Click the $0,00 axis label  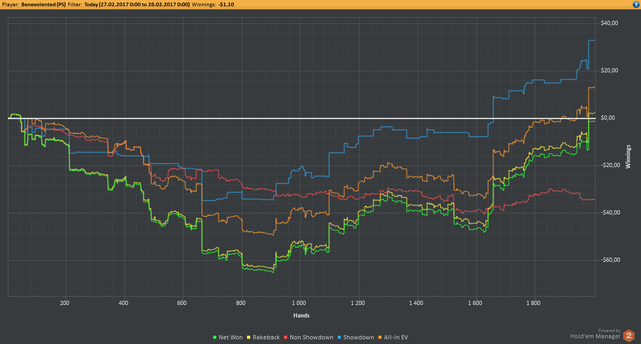(608, 118)
